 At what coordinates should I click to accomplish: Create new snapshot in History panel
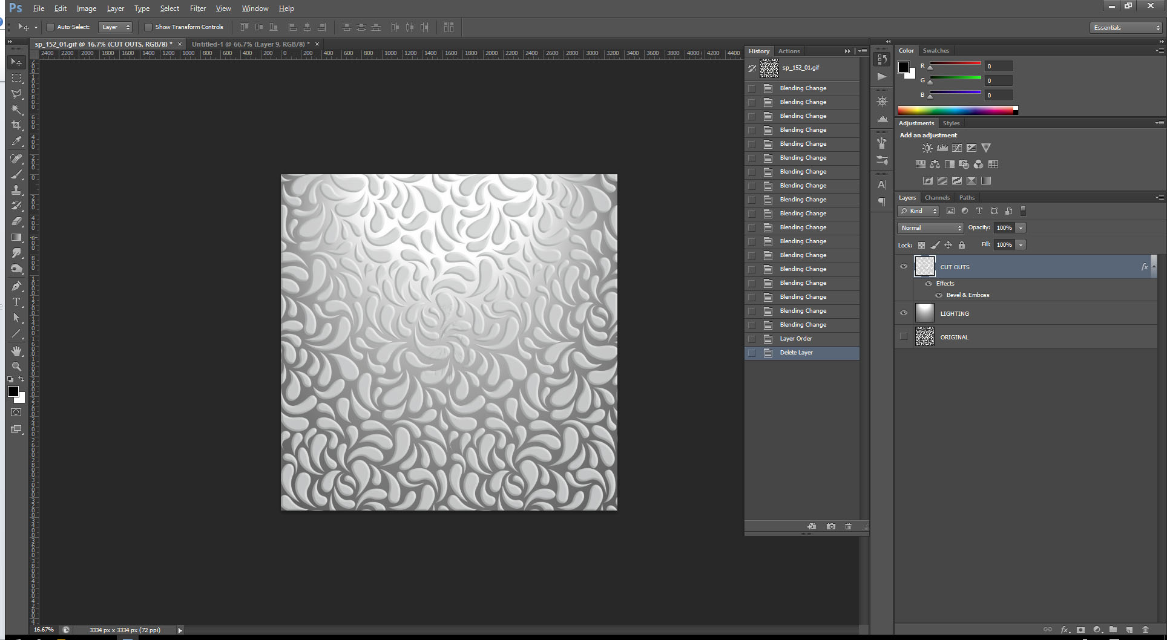(x=831, y=526)
